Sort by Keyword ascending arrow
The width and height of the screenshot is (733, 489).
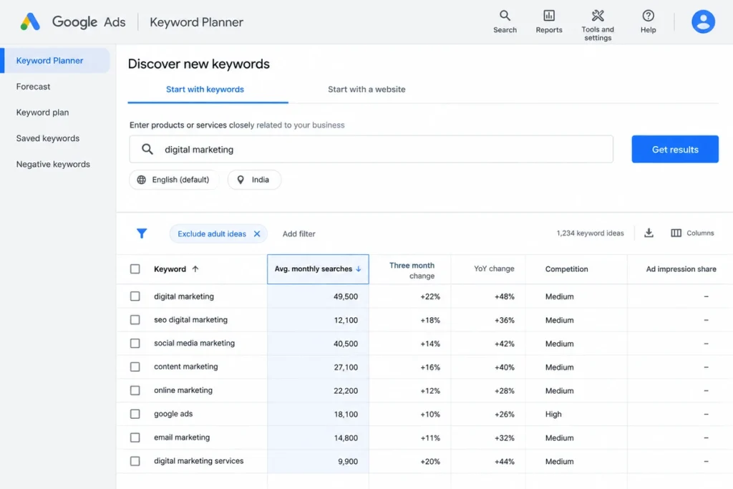pos(195,268)
